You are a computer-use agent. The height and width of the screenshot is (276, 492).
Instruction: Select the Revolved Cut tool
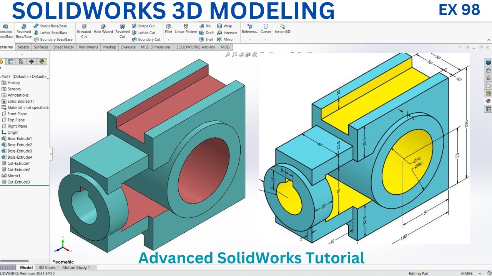[x=122, y=31]
